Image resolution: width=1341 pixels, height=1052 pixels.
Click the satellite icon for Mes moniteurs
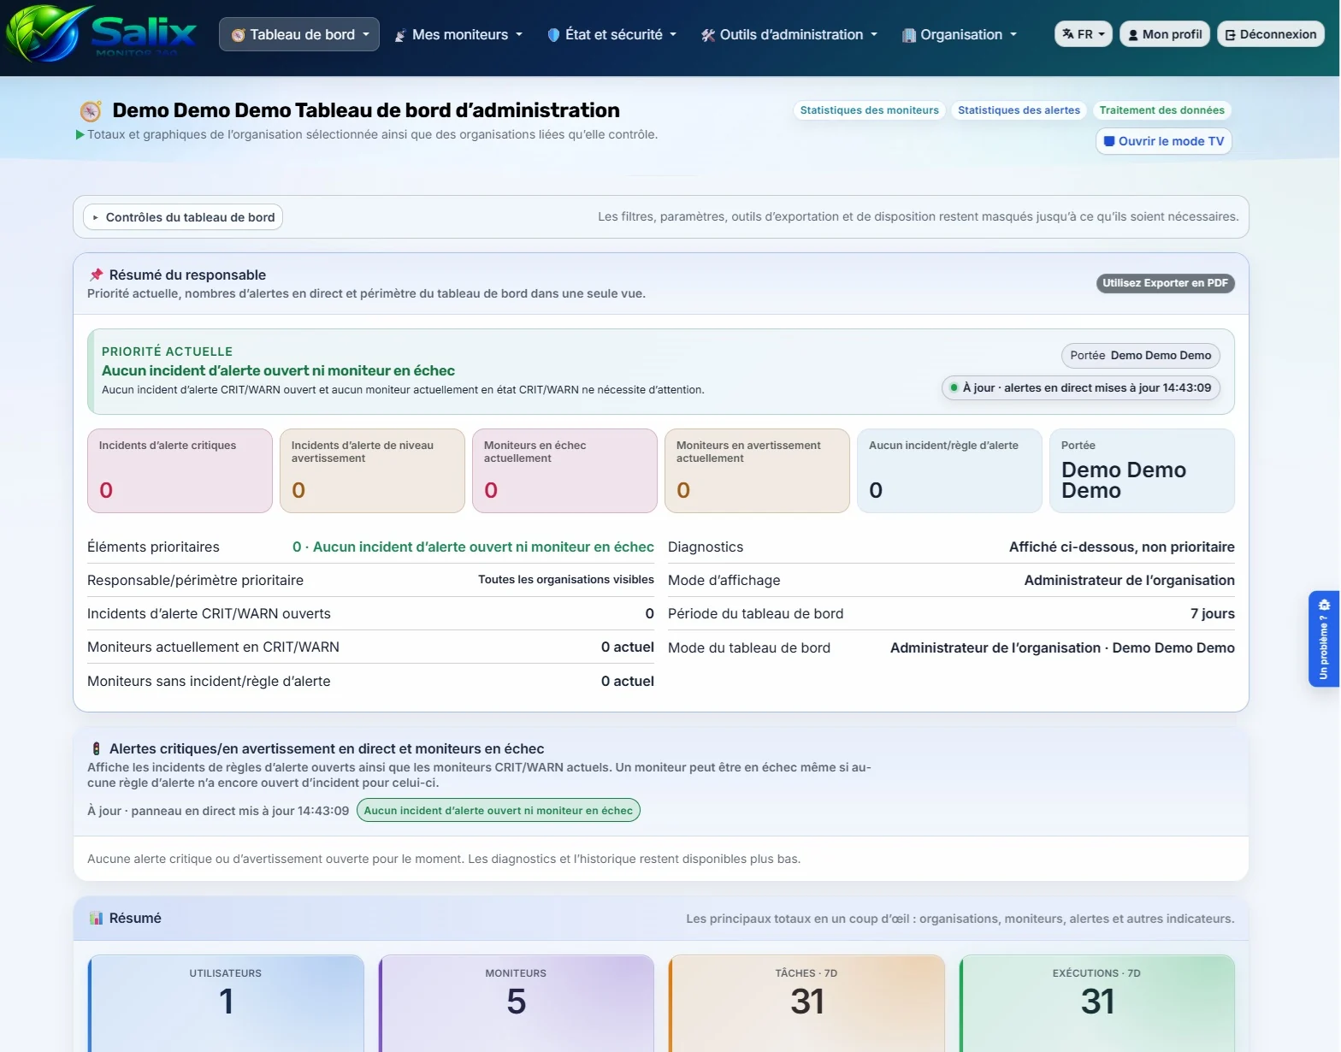[x=400, y=35]
